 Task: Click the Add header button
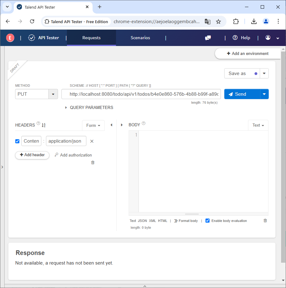click(32, 155)
